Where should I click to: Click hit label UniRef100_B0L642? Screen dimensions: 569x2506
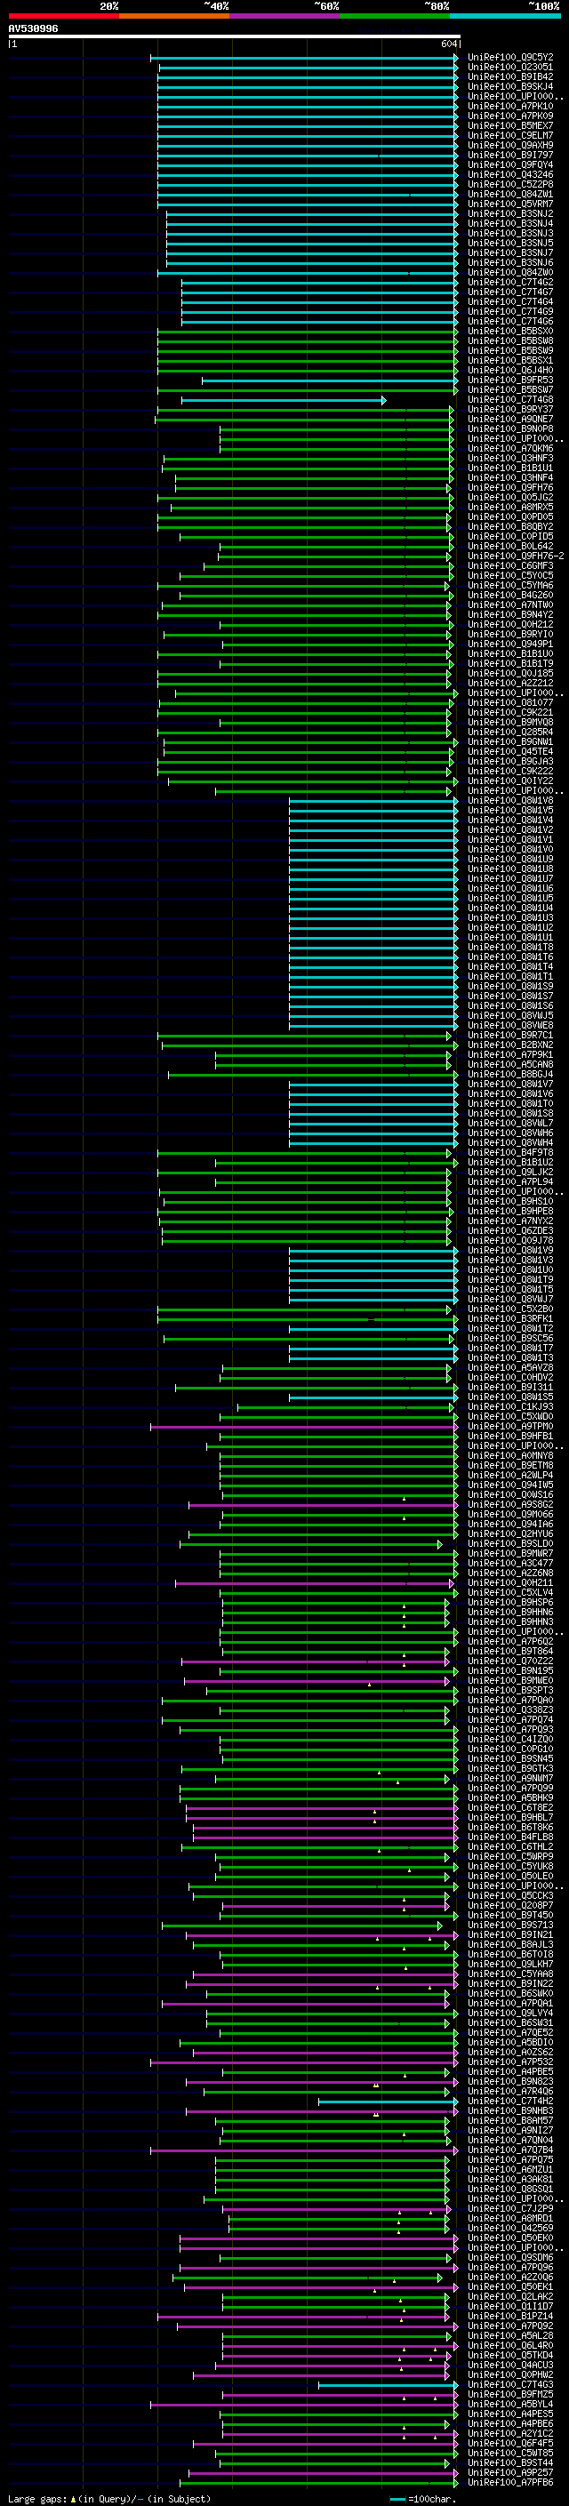510,547
